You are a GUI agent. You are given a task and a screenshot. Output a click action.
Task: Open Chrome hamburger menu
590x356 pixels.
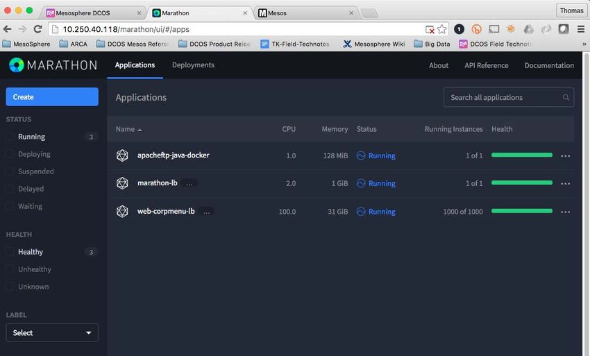[581, 29]
